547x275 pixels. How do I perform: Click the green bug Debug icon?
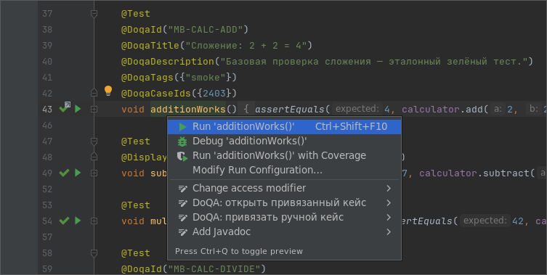pyautogui.click(x=182, y=141)
